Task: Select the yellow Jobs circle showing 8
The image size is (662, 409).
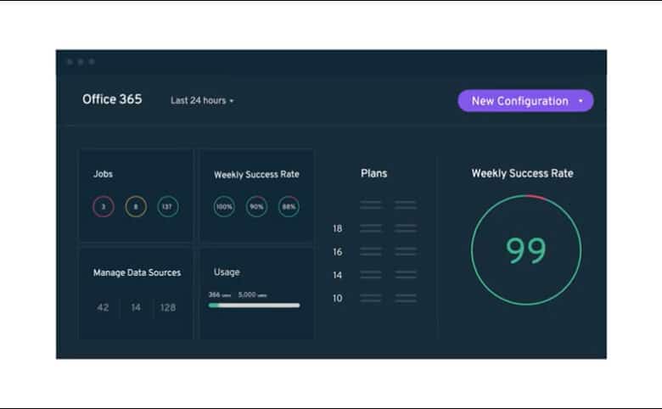Action: coord(136,207)
